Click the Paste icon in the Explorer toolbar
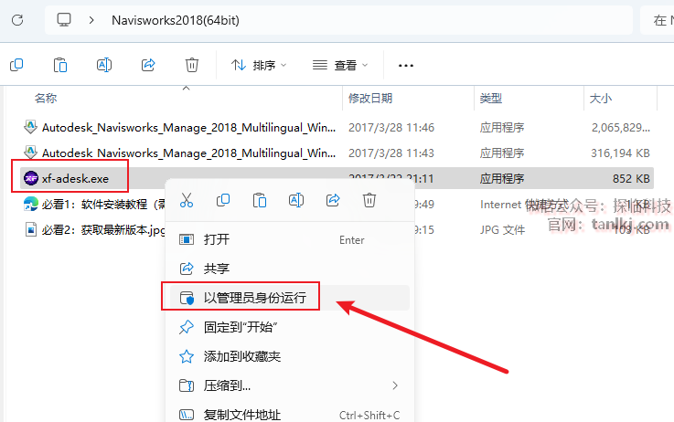Screen dimensions: 674x422 pyautogui.click(x=60, y=65)
